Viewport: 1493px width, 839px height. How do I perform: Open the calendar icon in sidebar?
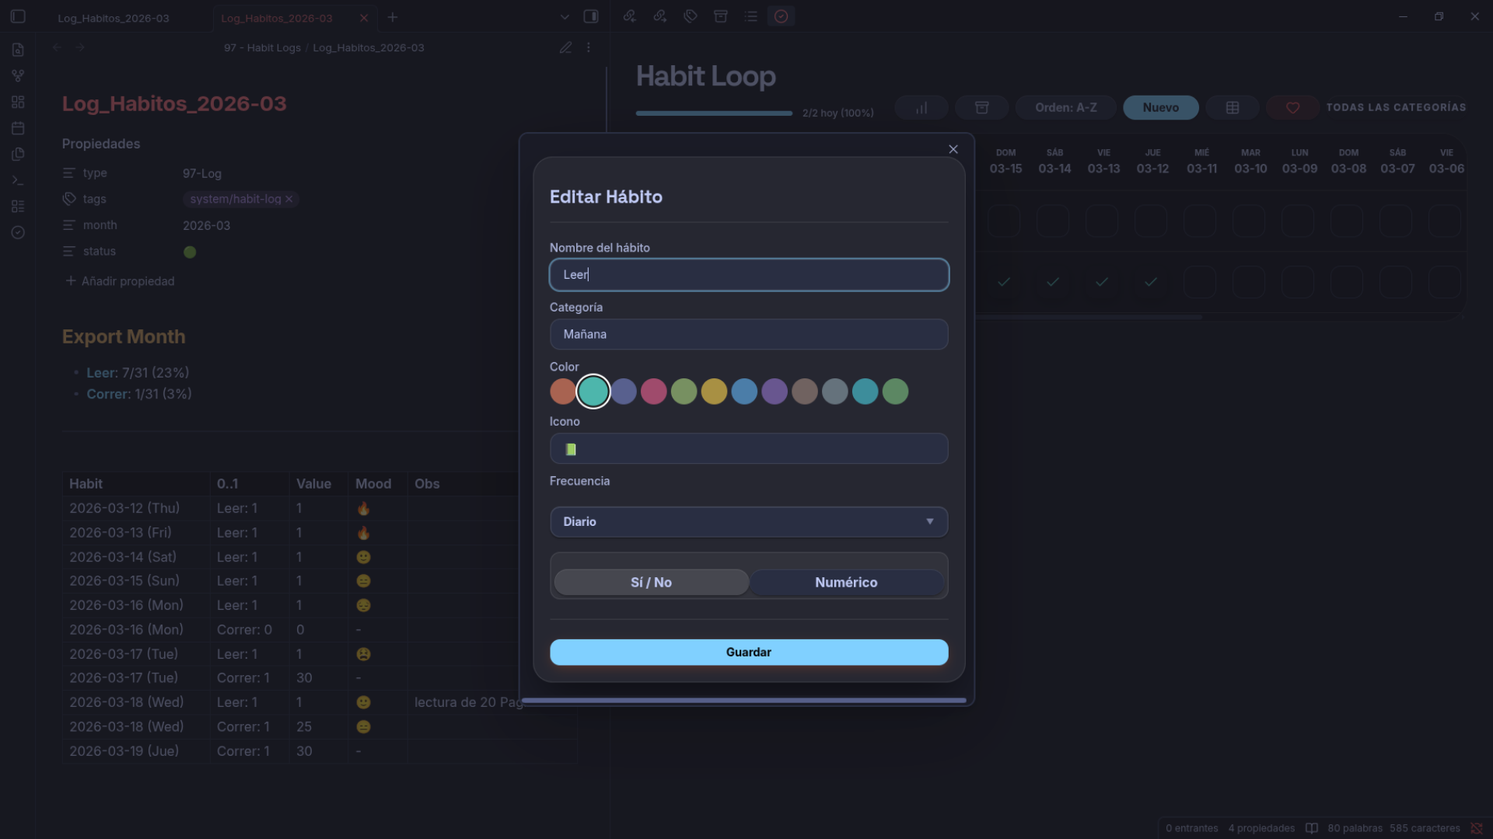[18, 128]
